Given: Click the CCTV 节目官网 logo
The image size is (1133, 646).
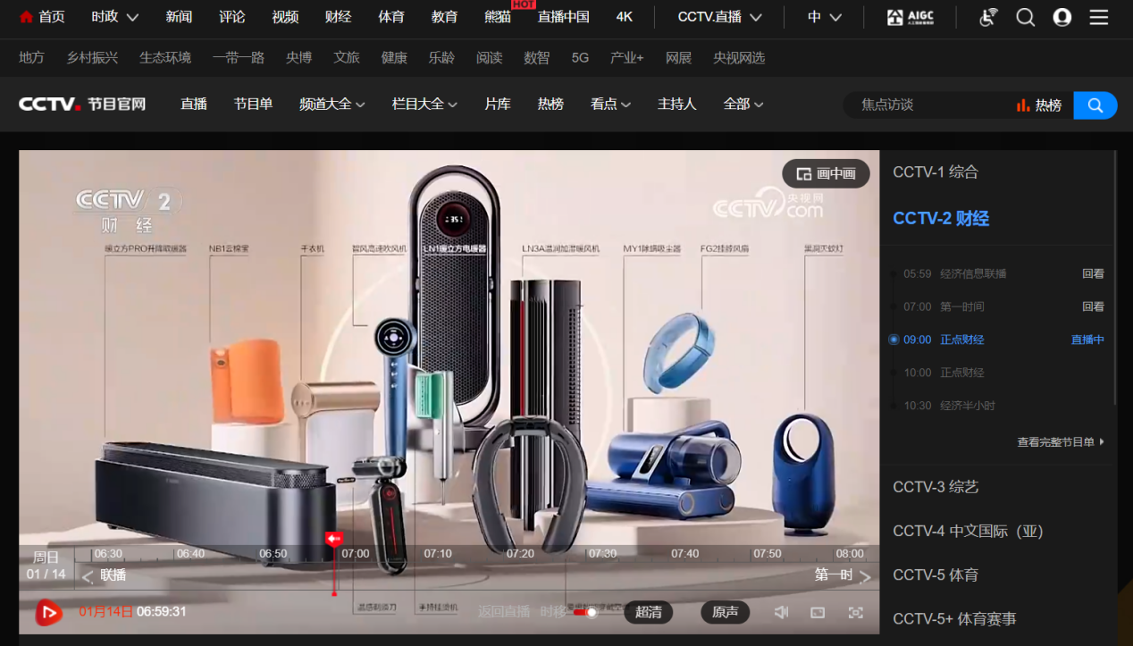Looking at the screenshot, I should click(82, 105).
